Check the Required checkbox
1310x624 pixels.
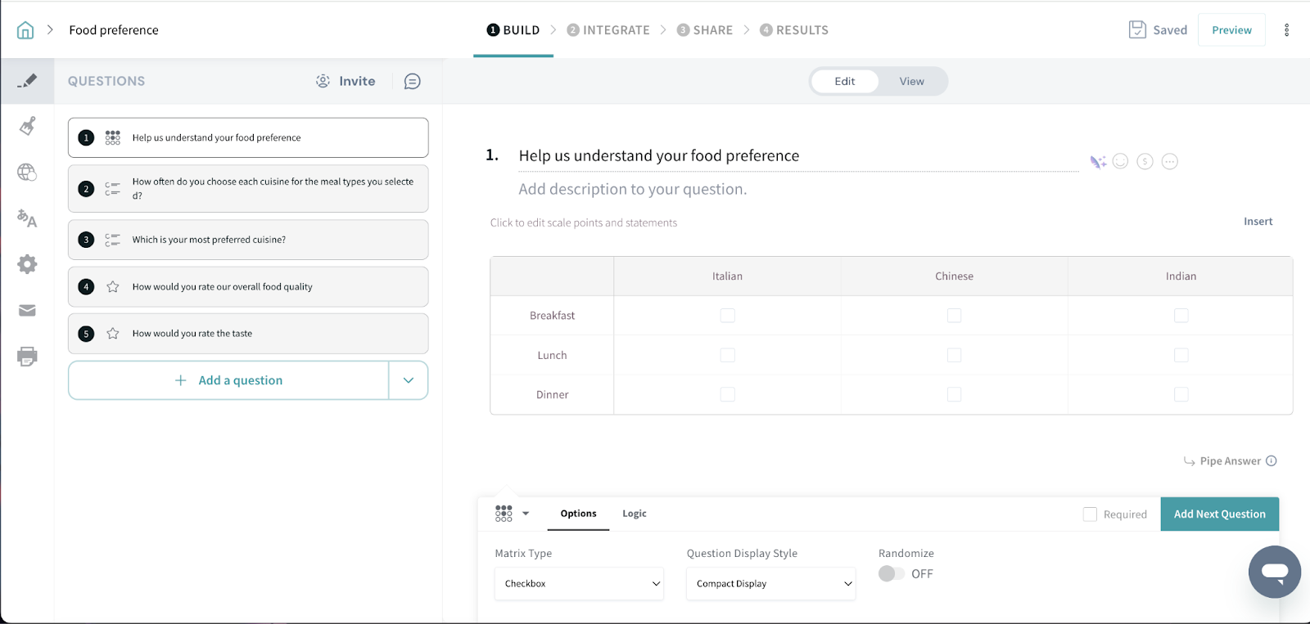click(1090, 514)
